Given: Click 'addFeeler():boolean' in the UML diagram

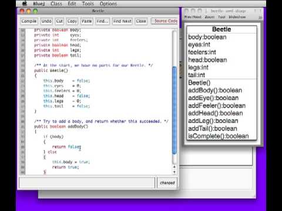Looking at the screenshot, I should coord(217,105).
